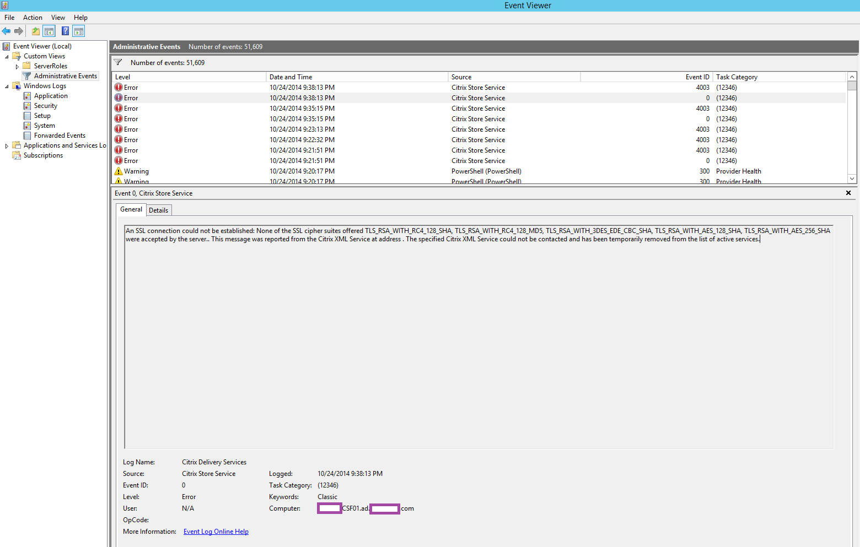Open the Event Viewer title bar system icon
Viewport: 860px width, 547px height.
5,6
